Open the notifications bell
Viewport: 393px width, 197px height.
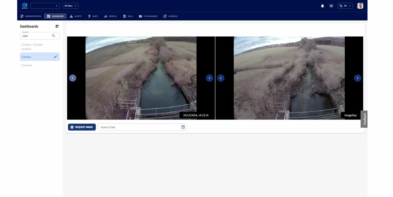coord(322,6)
